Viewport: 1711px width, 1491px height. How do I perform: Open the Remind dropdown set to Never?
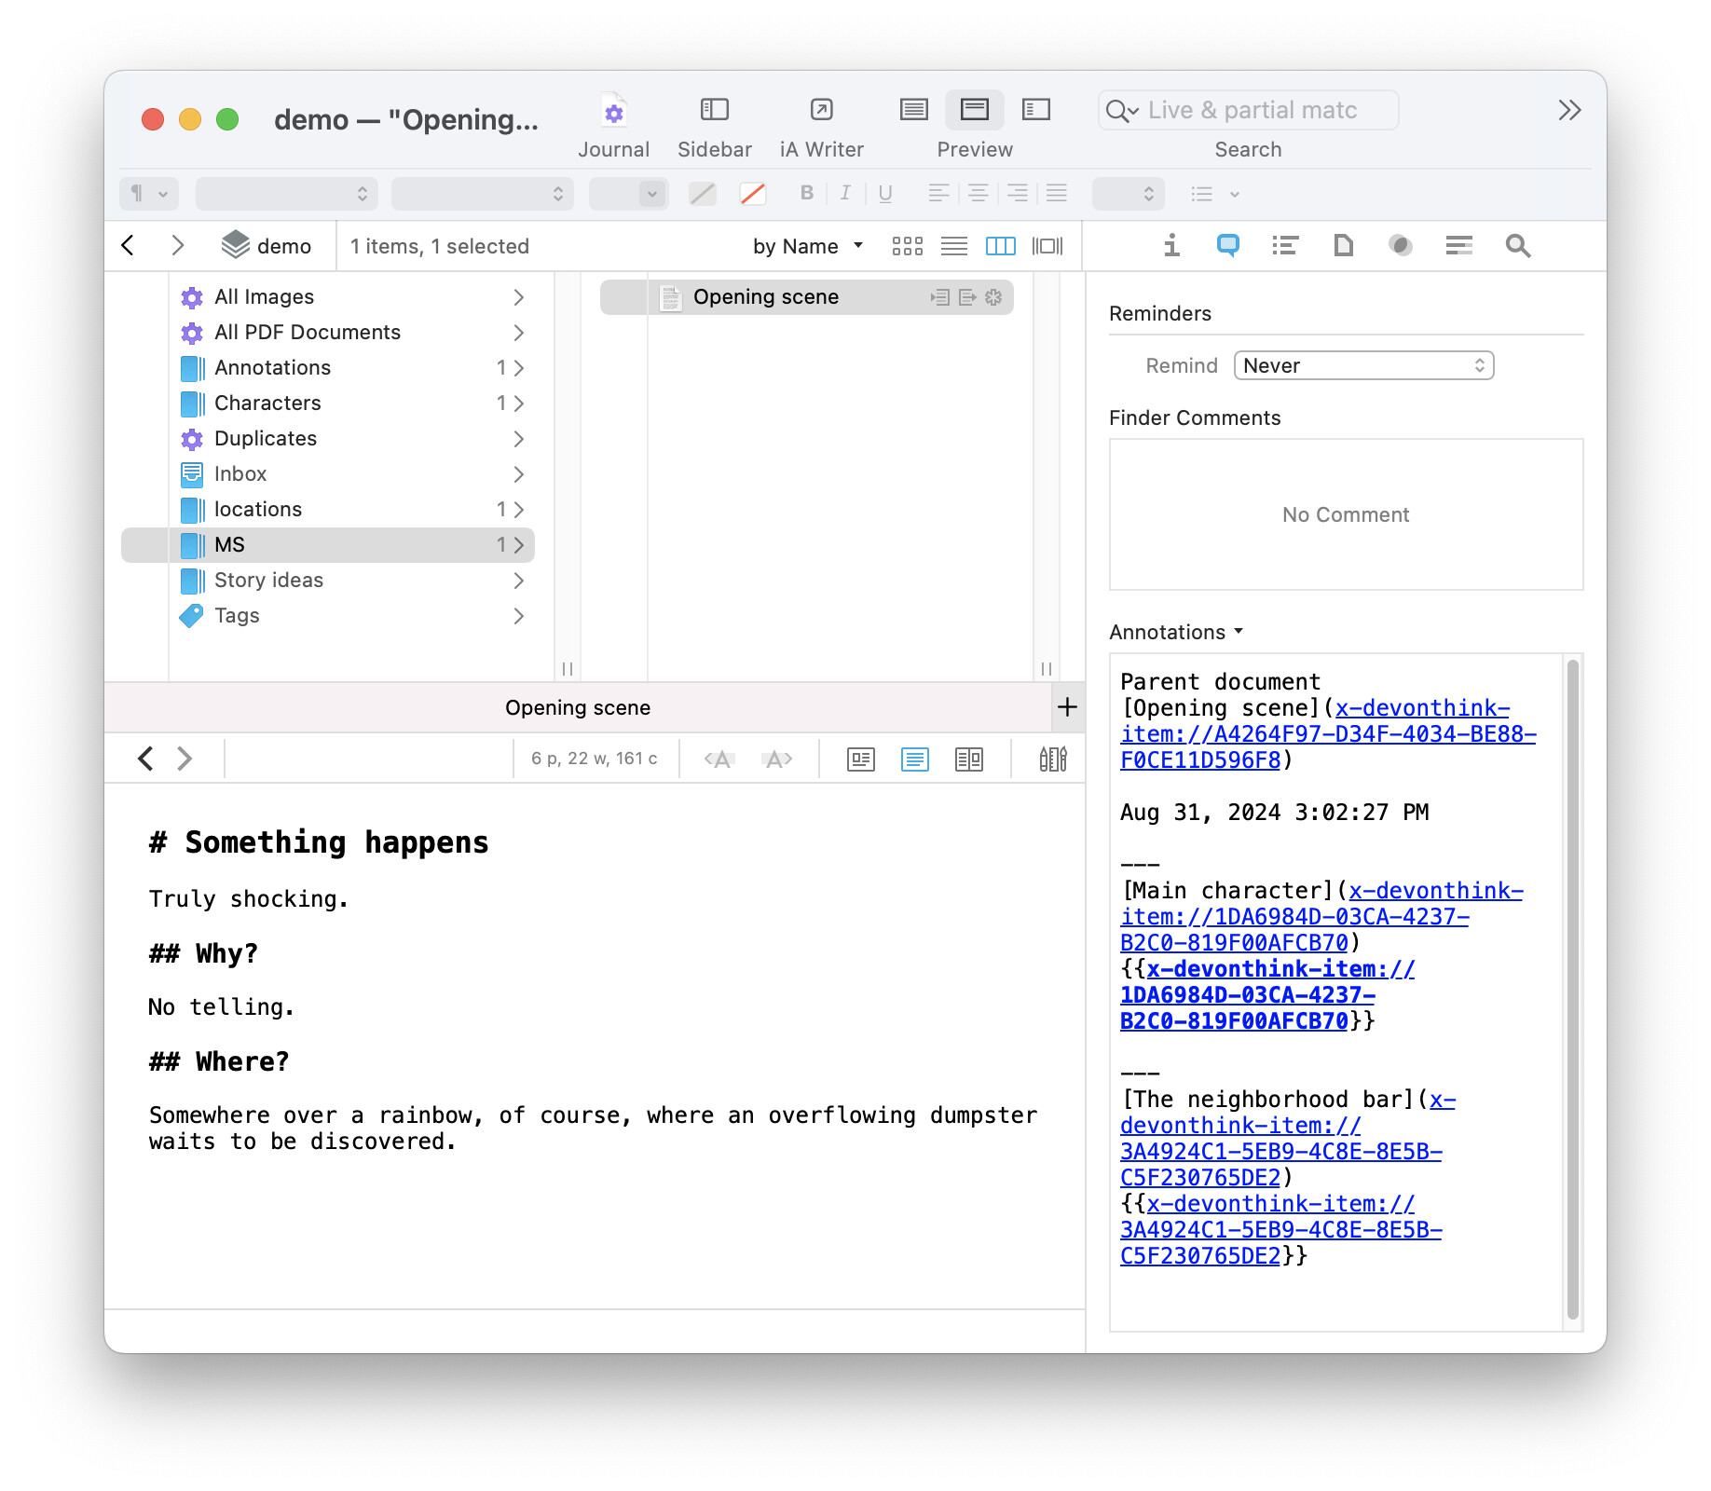click(x=1362, y=365)
